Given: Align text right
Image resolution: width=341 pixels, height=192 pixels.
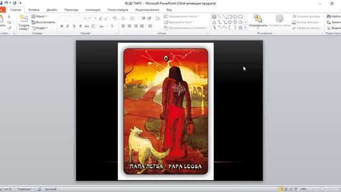Looking at the screenshot, I should [x=136, y=26].
